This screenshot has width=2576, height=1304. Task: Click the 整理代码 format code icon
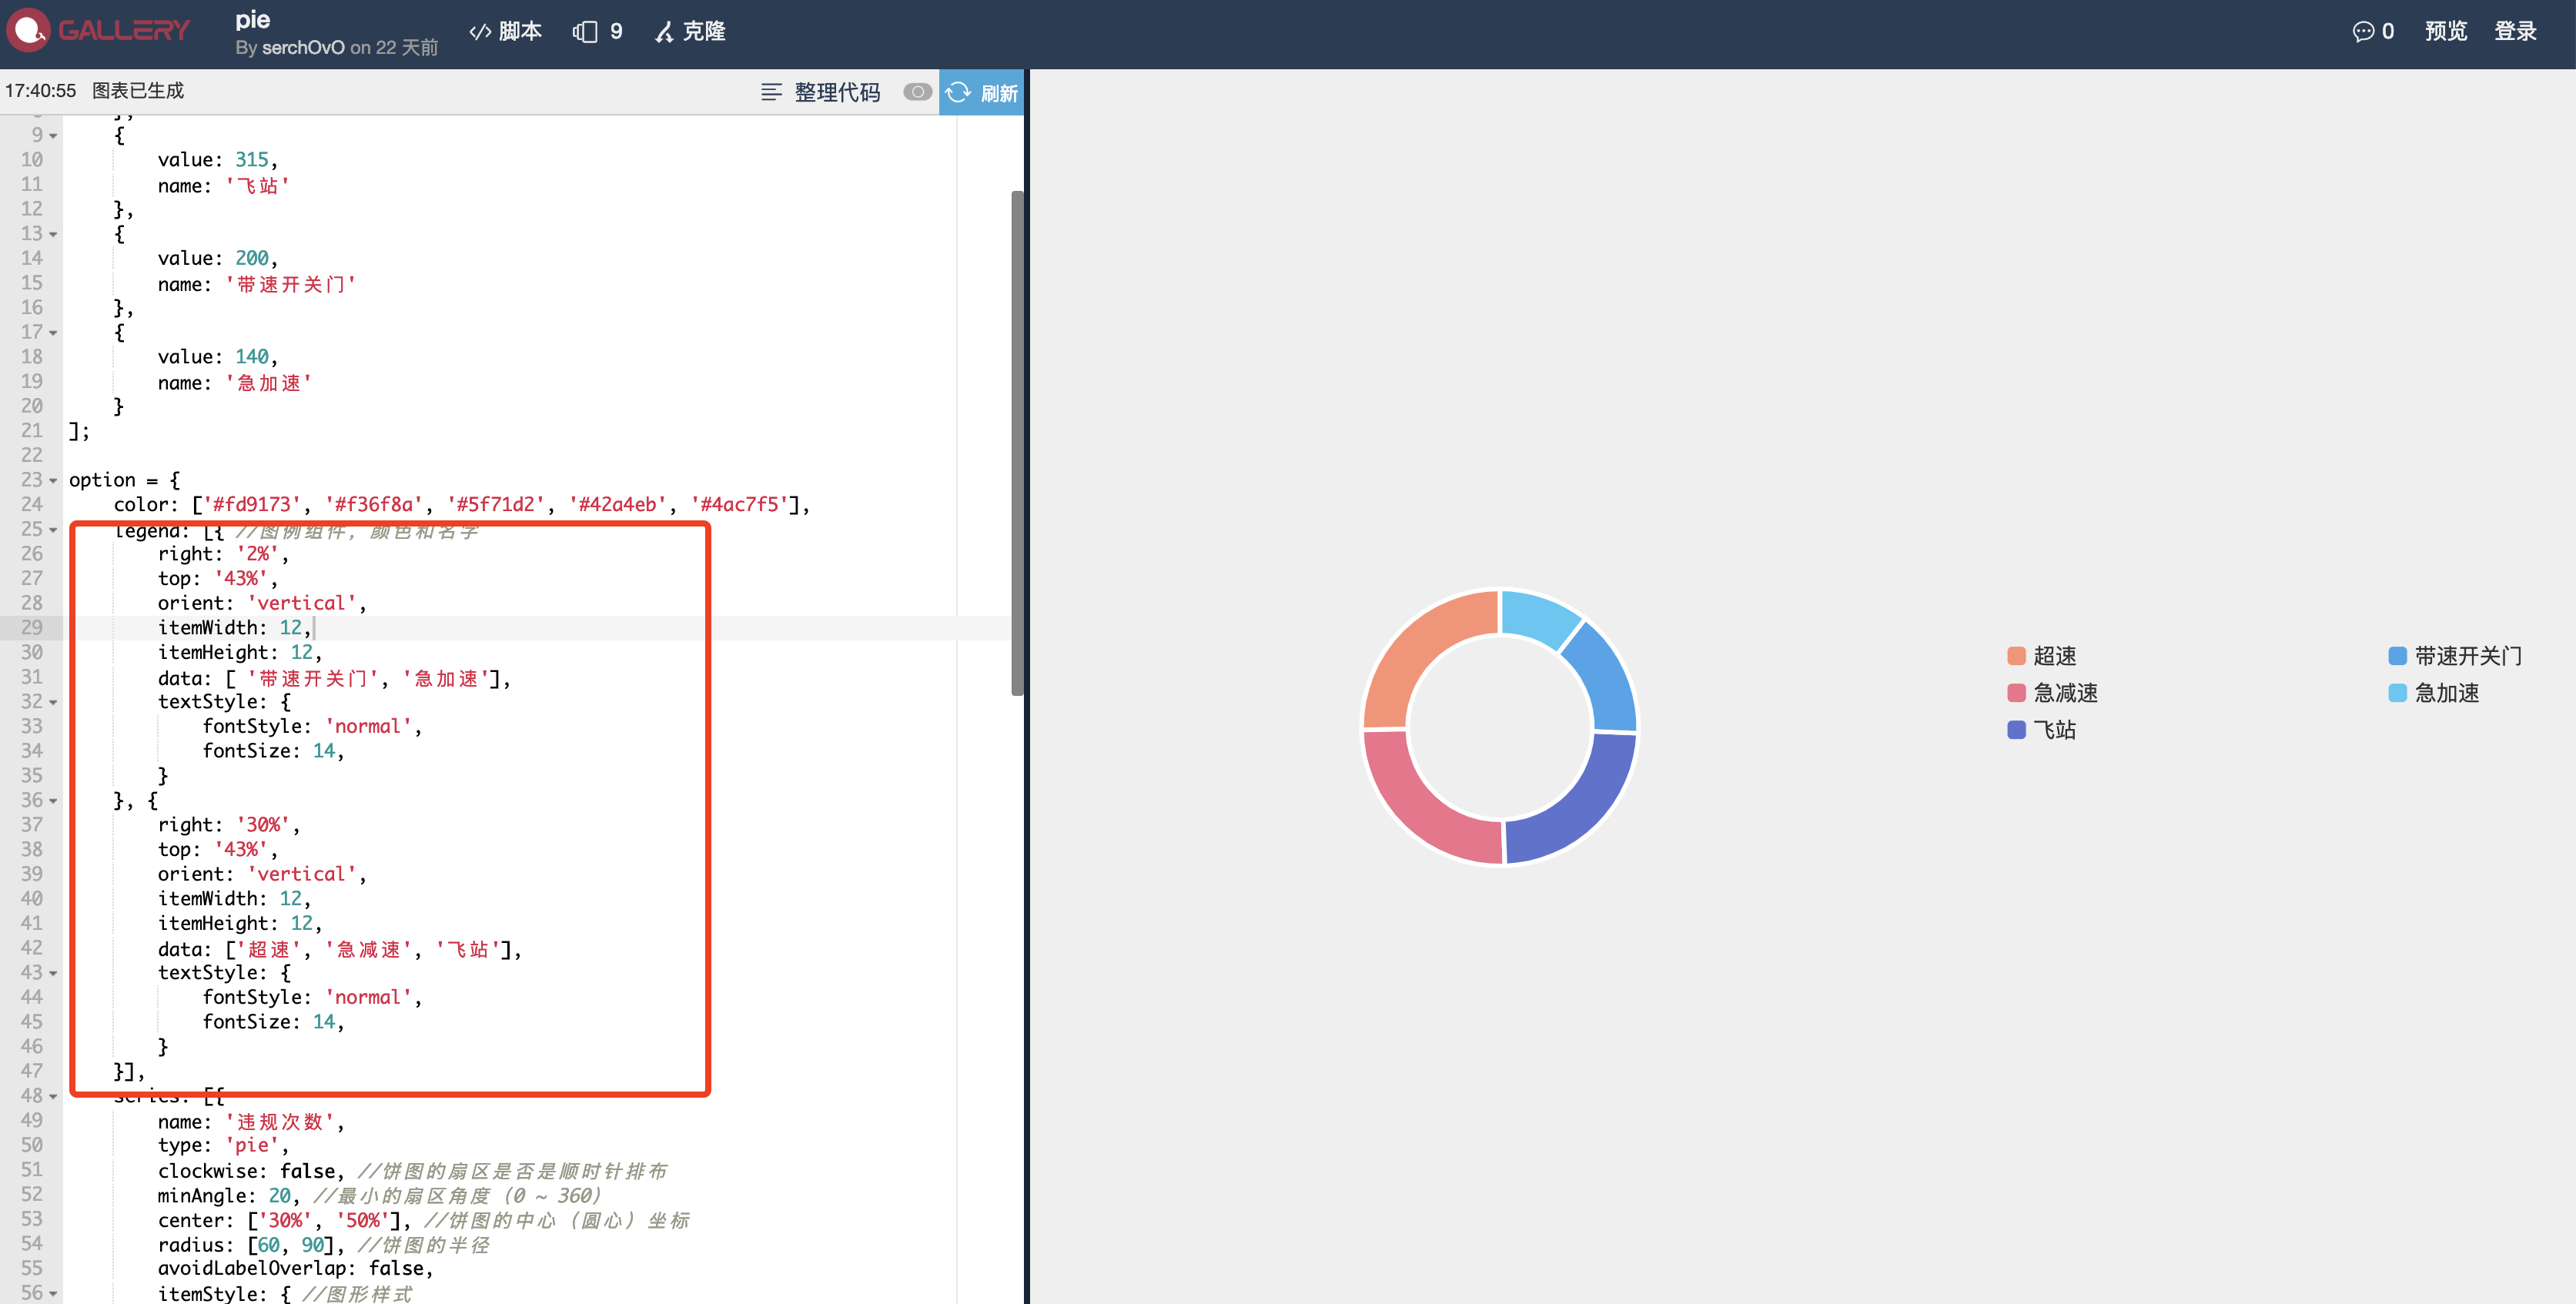[x=771, y=91]
